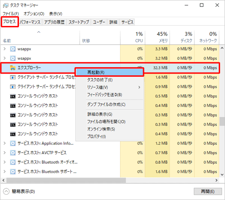This screenshot has width=225, height=200.
Task: Click the vertical scrollbar up arrow
Action: (222, 48)
